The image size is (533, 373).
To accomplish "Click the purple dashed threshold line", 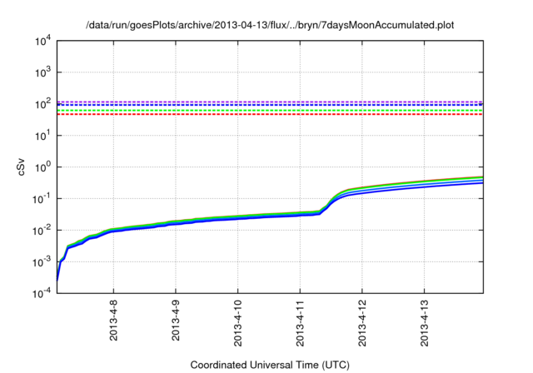I will [x=270, y=102].
